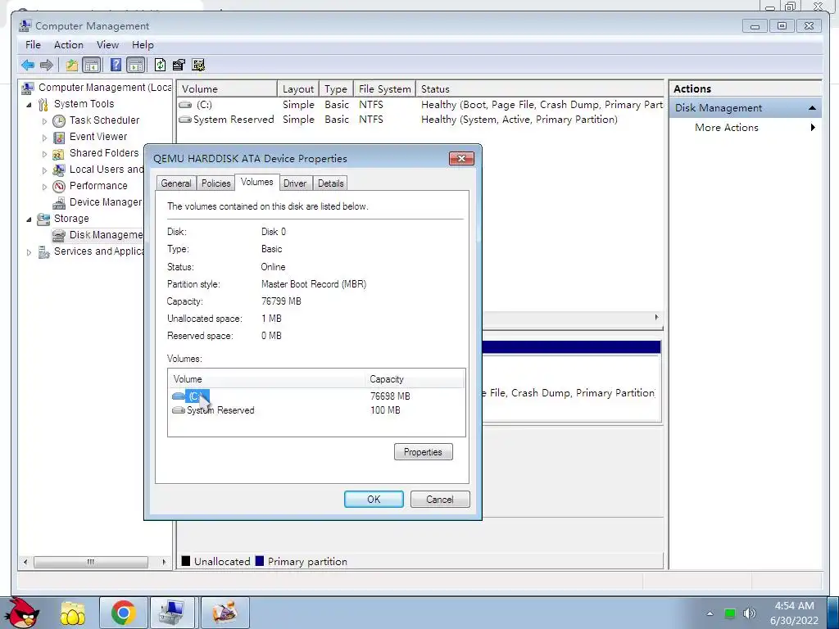
Task: Sort by Status column header
Action: (539, 88)
